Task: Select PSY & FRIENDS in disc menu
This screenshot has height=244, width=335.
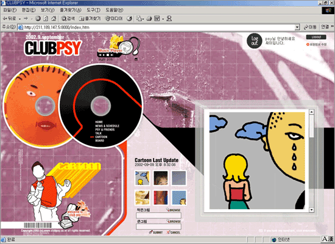Action: click(x=105, y=129)
